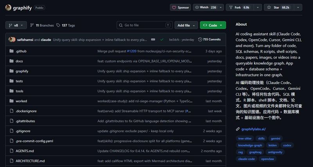Click the folder icon beside worked
This screenshot has height=167, width=313.
pos(11,101)
